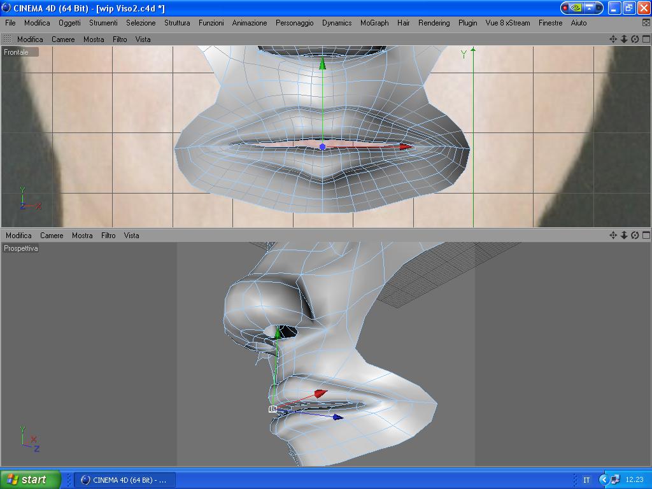This screenshot has height=489, width=652.
Task: Click the Frontale viewport label
Action: [x=16, y=52]
